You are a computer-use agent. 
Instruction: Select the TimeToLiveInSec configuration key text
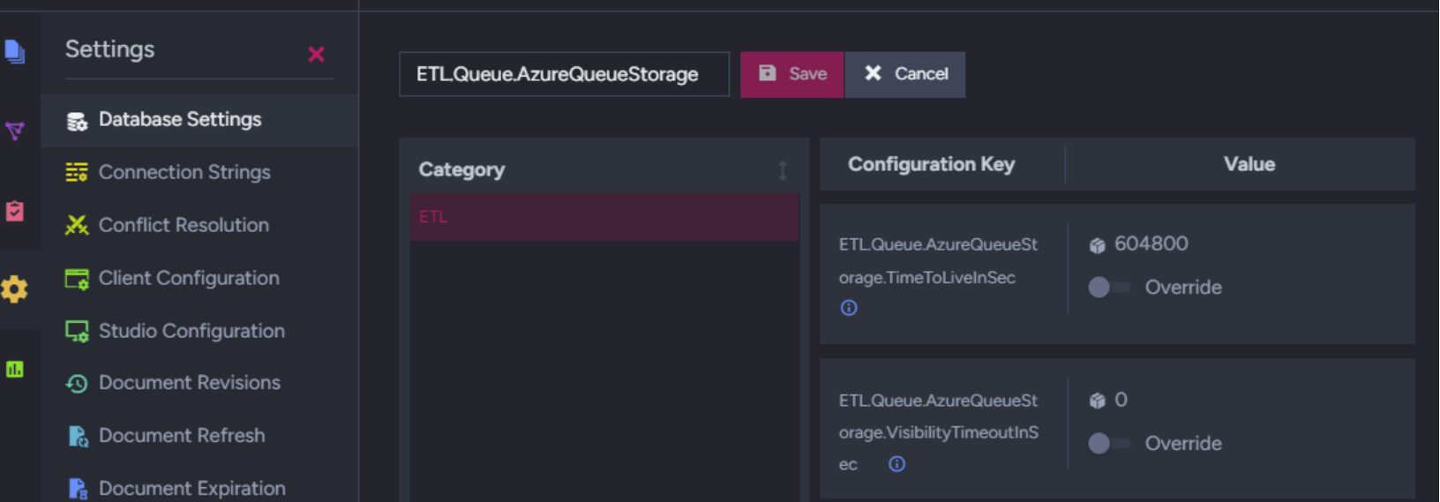(938, 261)
